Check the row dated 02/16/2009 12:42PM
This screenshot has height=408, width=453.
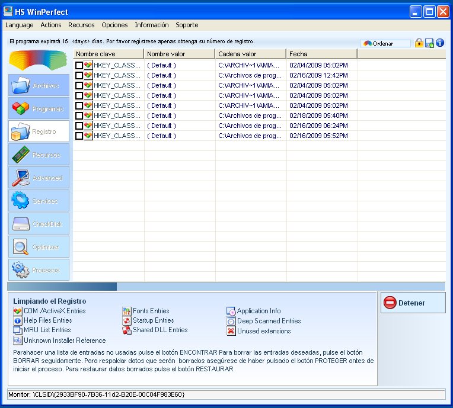pos(79,75)
